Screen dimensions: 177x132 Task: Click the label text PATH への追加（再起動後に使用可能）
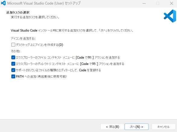click(41, 77)
